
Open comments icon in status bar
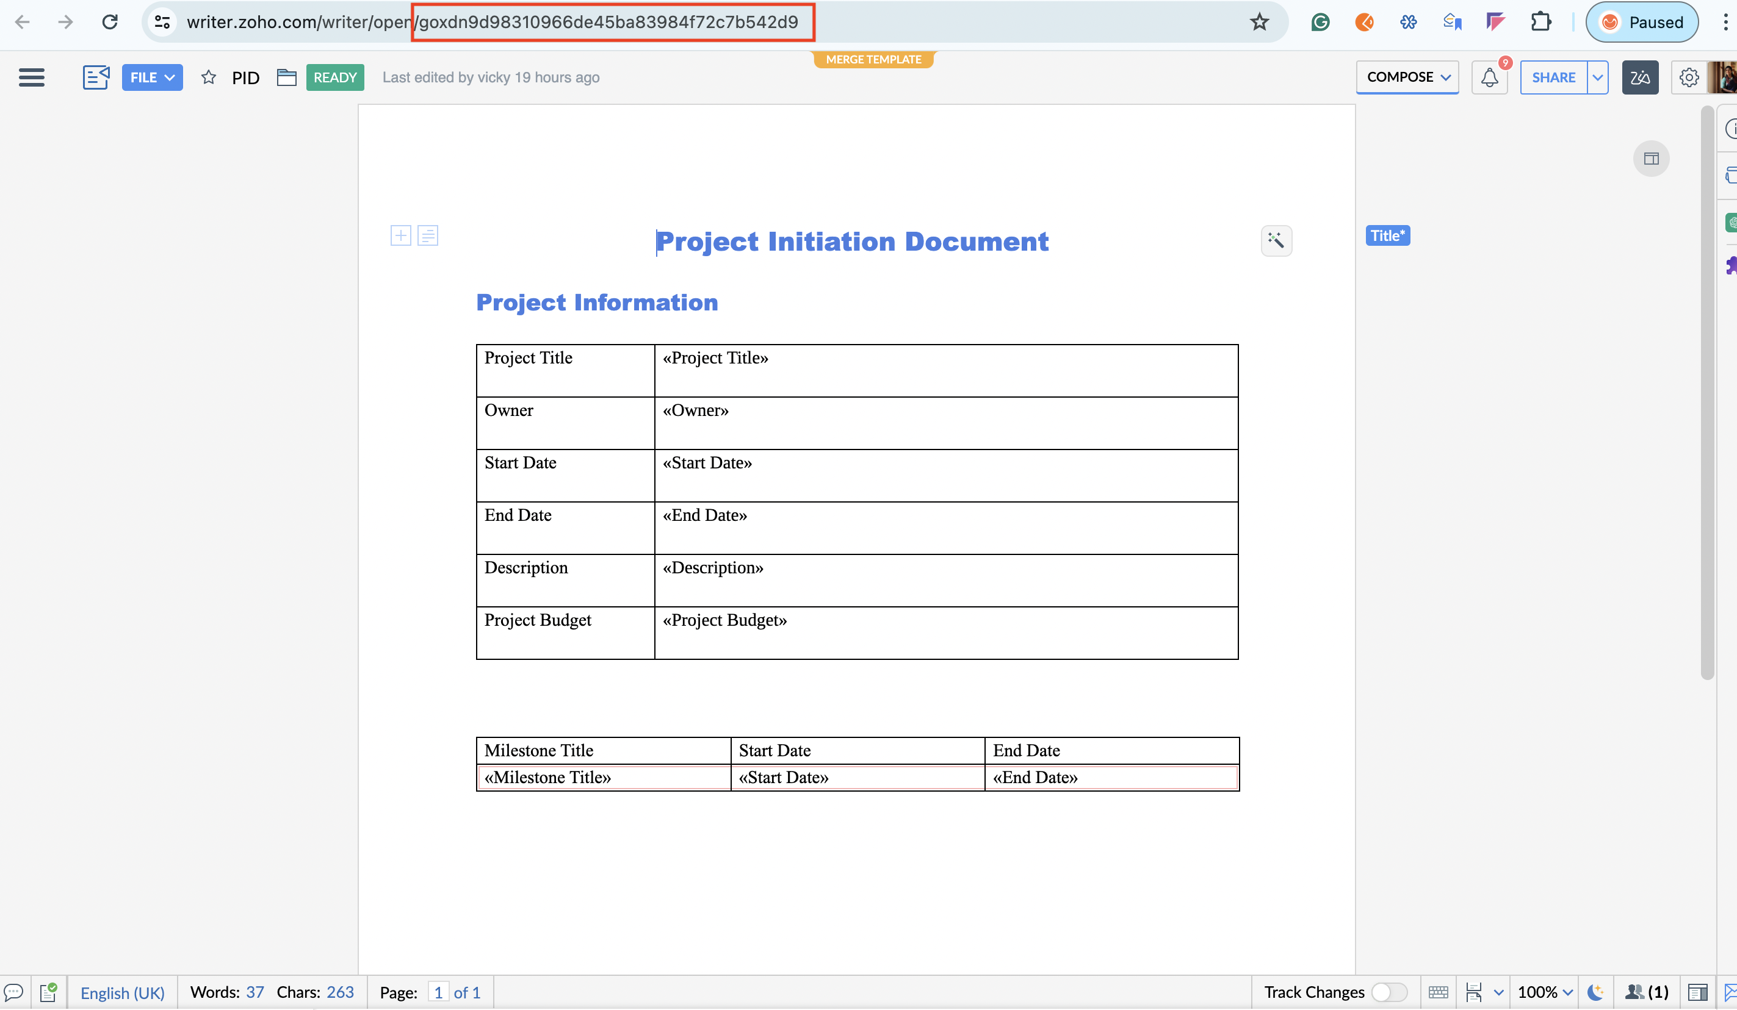pos(14,992)
